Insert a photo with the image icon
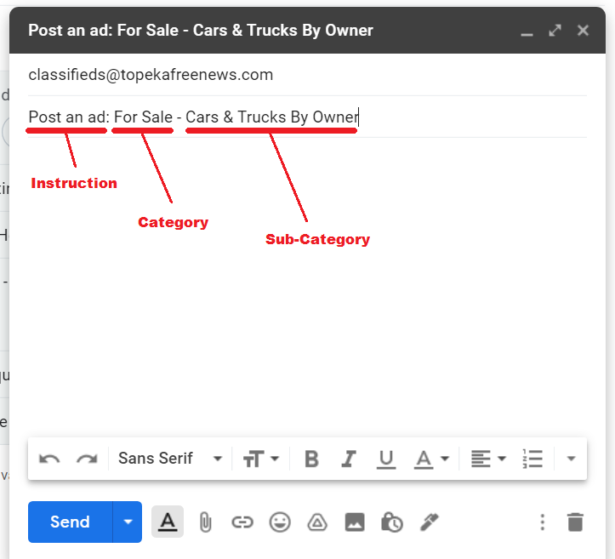 pos(355,522)
